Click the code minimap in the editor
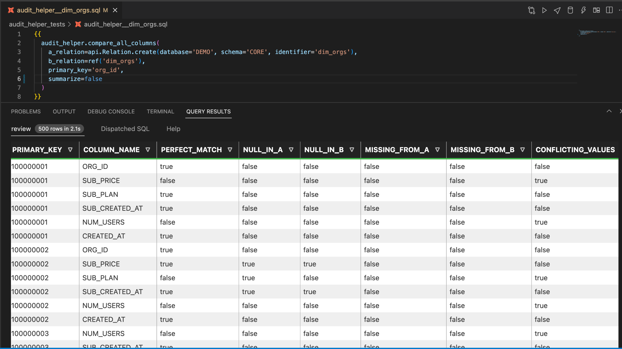The image size is (622, 349). coord(597,33)
